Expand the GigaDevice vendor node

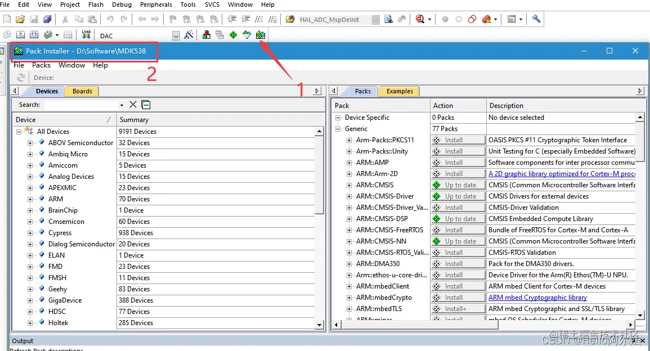30,300
